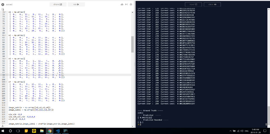Screen dimensions: 270x134
Task: Open KakaoTalk from the taskbar
Action: (x=34, y=131)
